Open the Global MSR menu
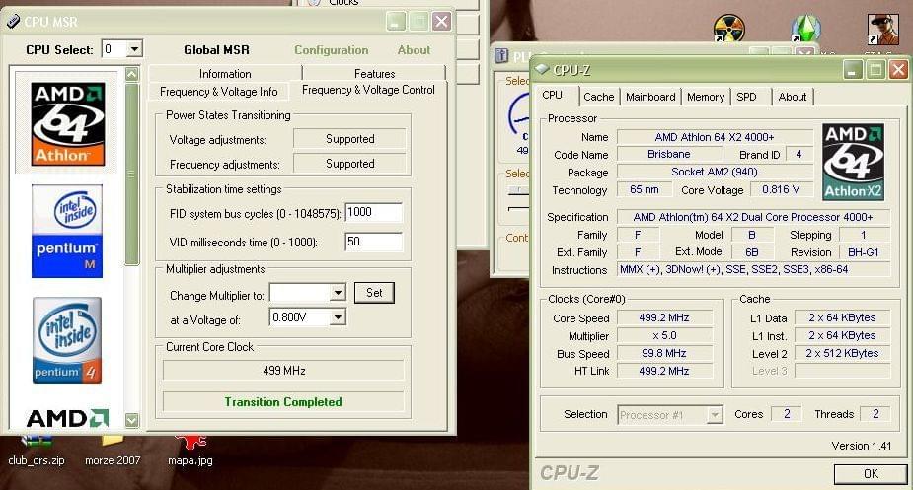The image size is (913, 490). point(216,50)
